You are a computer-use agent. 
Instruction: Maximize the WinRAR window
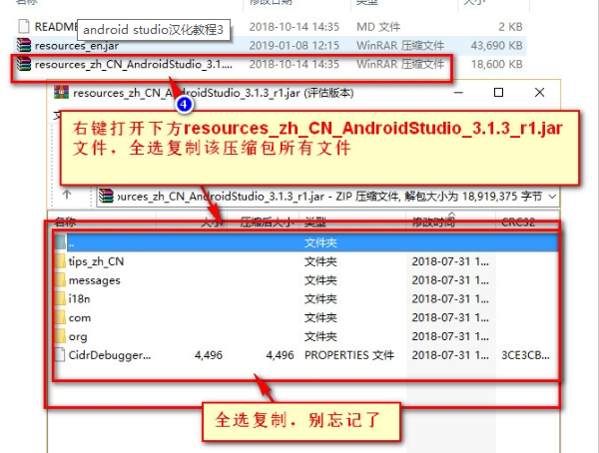[498, 93]
